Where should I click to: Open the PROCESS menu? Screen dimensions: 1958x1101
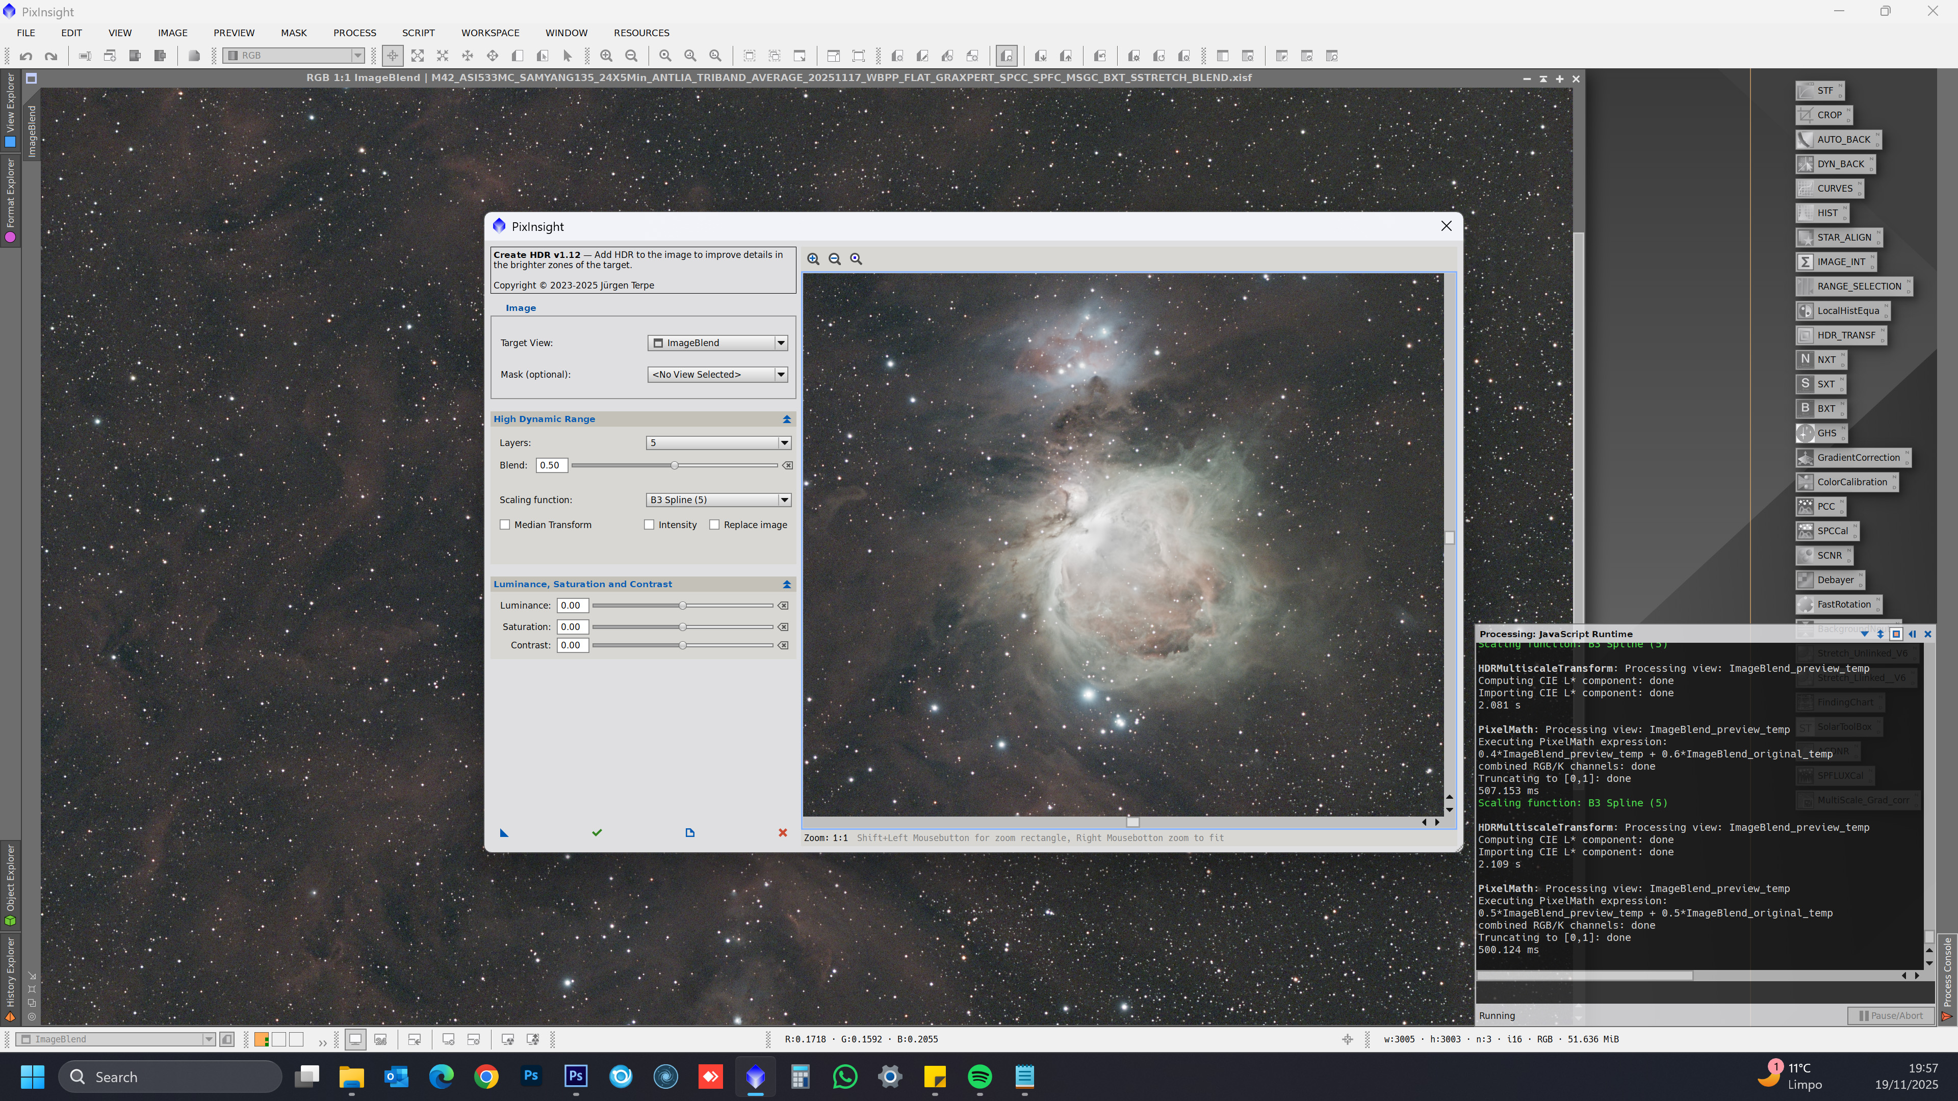click(x=354, y=33)
